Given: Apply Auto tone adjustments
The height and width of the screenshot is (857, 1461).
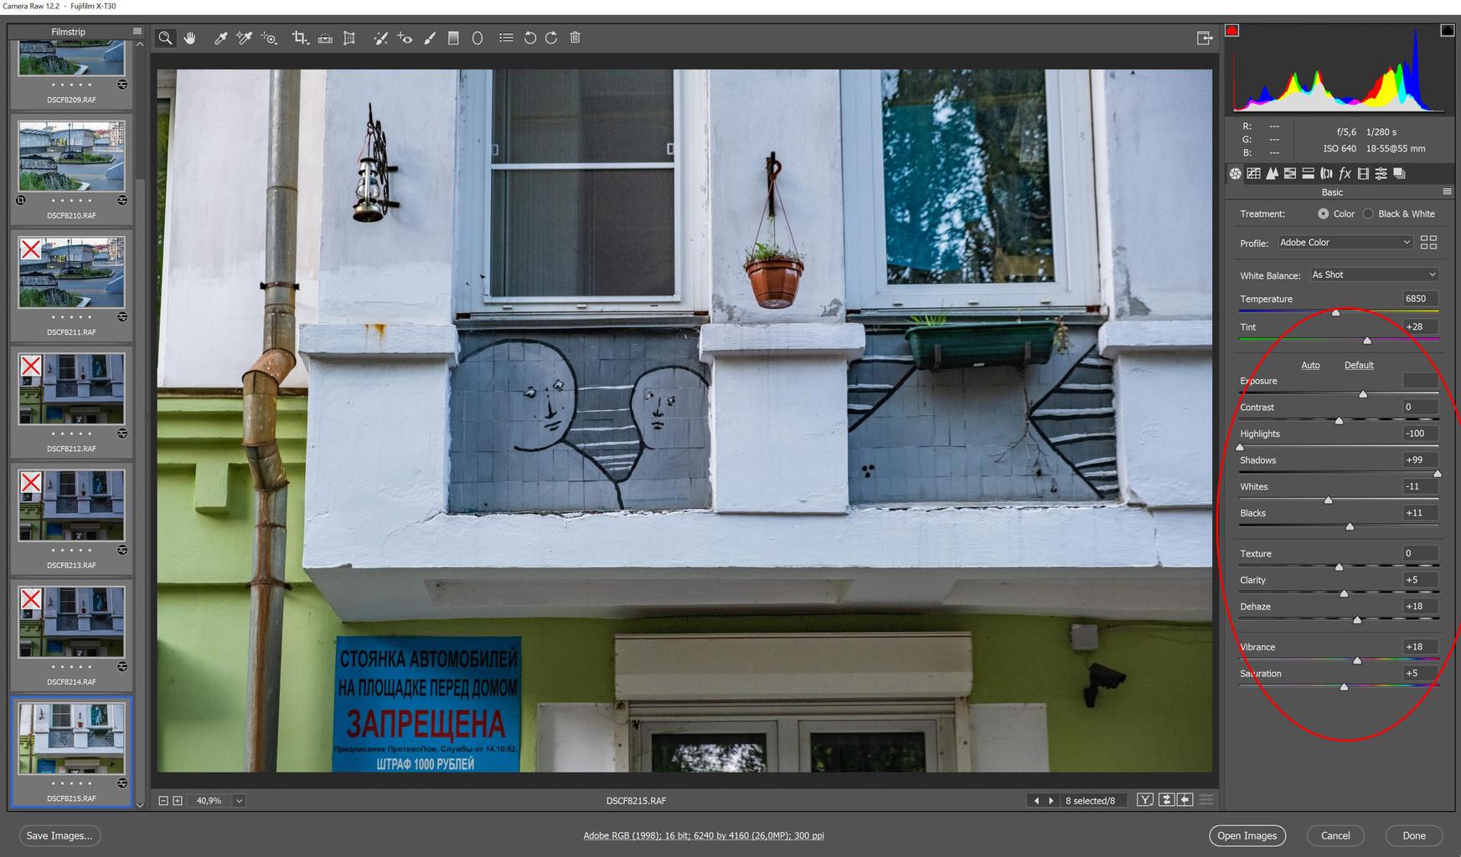Looking at the screenshot, I should pos(1310,365).
